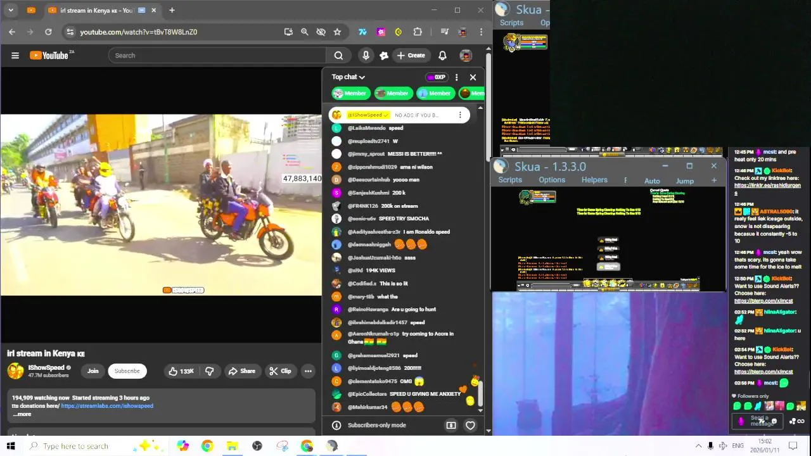Open YouTube notifications bell
The width and height of the screenshot is (811, 456).
(442, 56)
